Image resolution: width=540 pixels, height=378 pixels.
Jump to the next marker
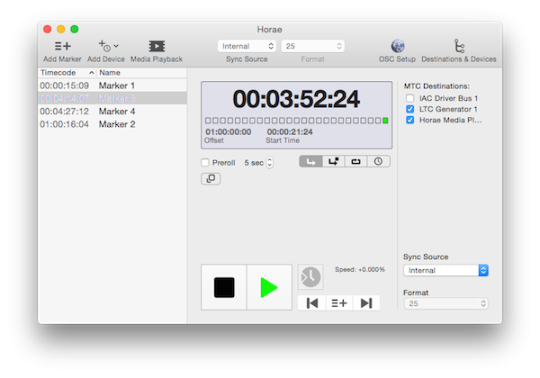365,303
